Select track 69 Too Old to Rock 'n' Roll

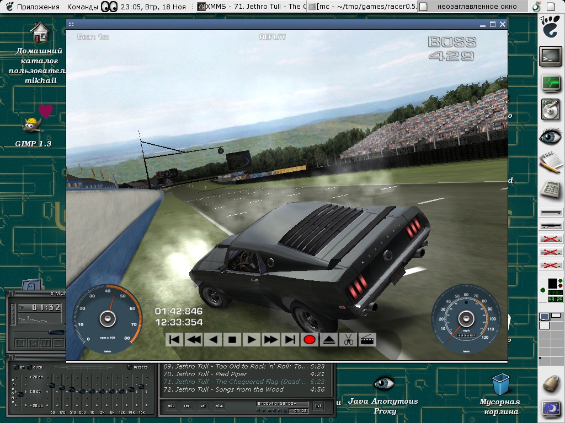point(244,366)
